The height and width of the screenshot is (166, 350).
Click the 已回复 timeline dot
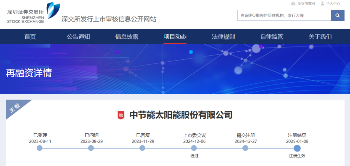click(x=142, y=148)
